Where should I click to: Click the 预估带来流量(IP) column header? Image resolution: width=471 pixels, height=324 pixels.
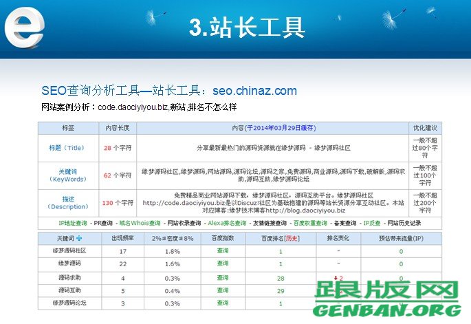401,238
